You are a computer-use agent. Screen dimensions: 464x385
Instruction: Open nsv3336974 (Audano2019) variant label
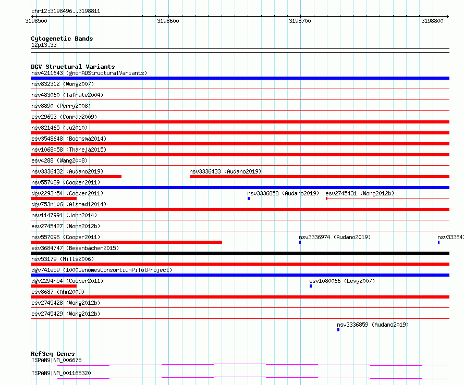[x=335, y=237]
